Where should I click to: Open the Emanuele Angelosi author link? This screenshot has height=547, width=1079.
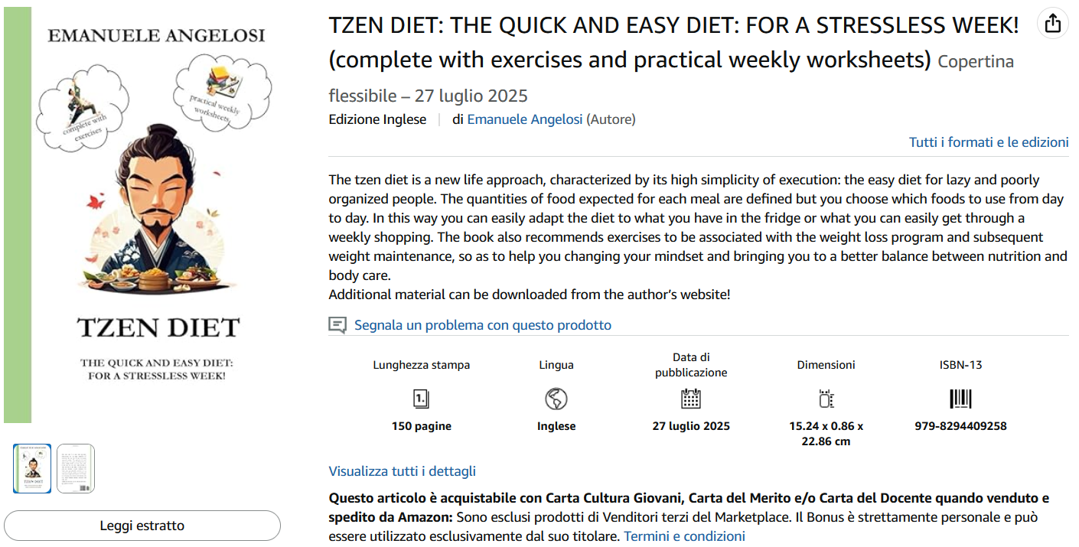point(525,119)
